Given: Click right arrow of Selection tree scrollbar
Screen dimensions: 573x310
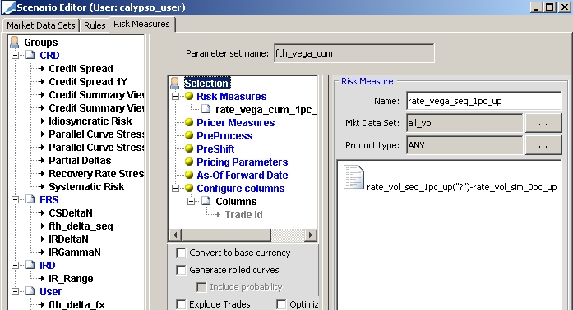Looking at the screenshot, I should [x=311, y=235].
